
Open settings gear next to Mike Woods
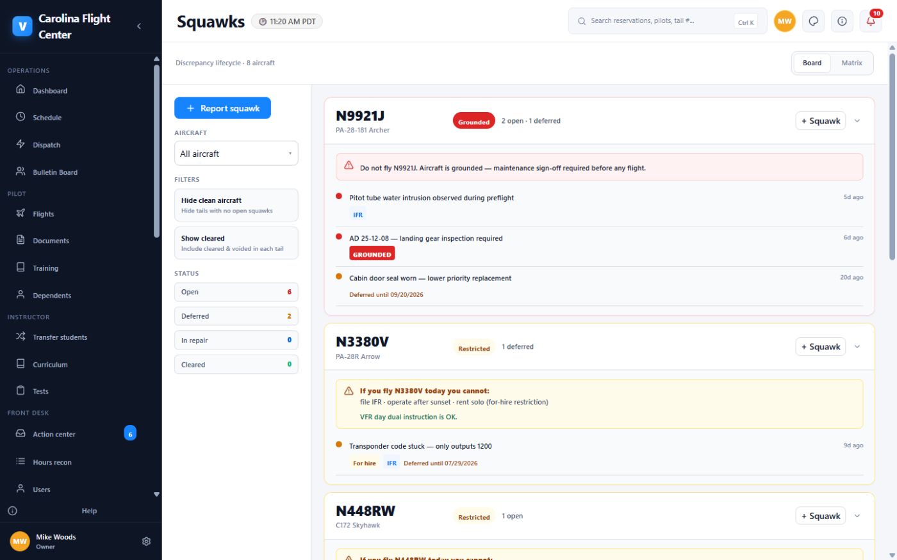tap(146, 541)
